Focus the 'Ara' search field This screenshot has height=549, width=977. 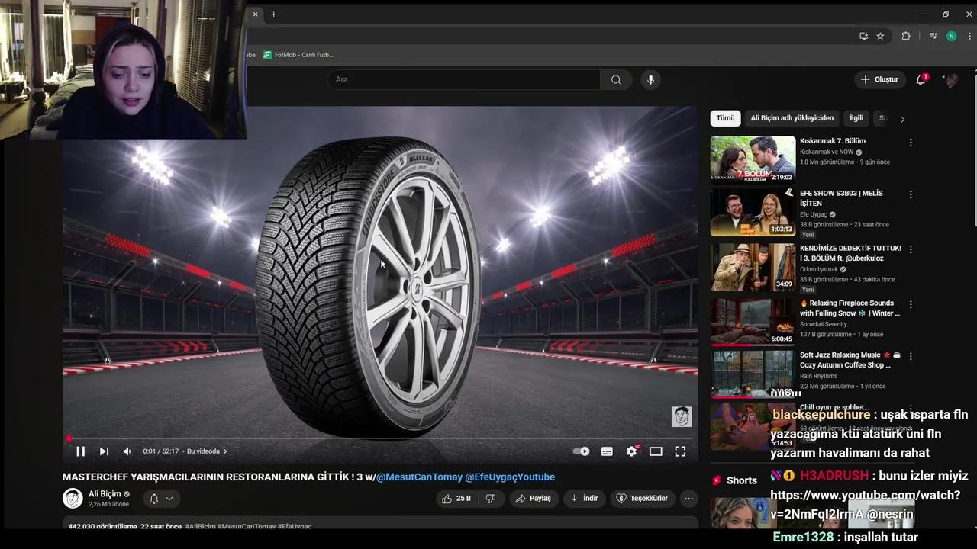coord(464,79)
